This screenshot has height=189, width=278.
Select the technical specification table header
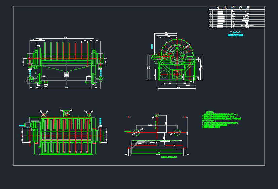click(237, 8)
